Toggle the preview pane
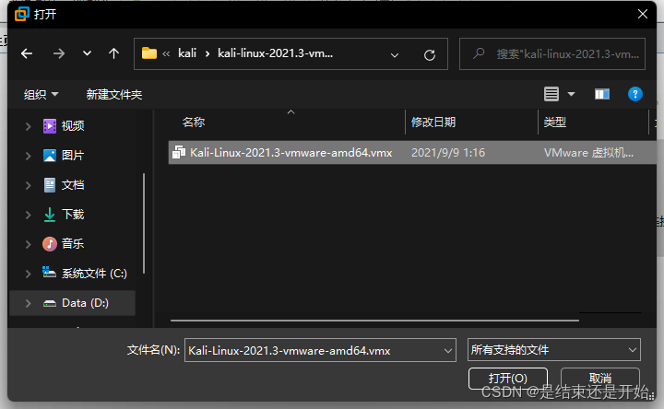Viewport: 664px width, 409px height. pos(601,94)
